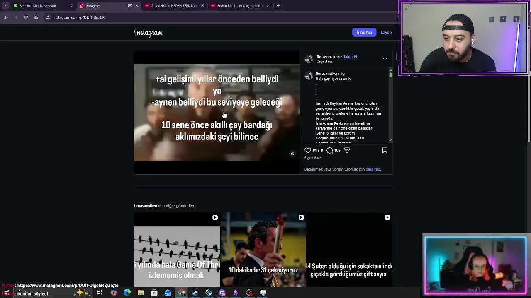Close the ALMANYA'YI NEDEN TERK tab

pyautogui.click(x=202, y=6)
